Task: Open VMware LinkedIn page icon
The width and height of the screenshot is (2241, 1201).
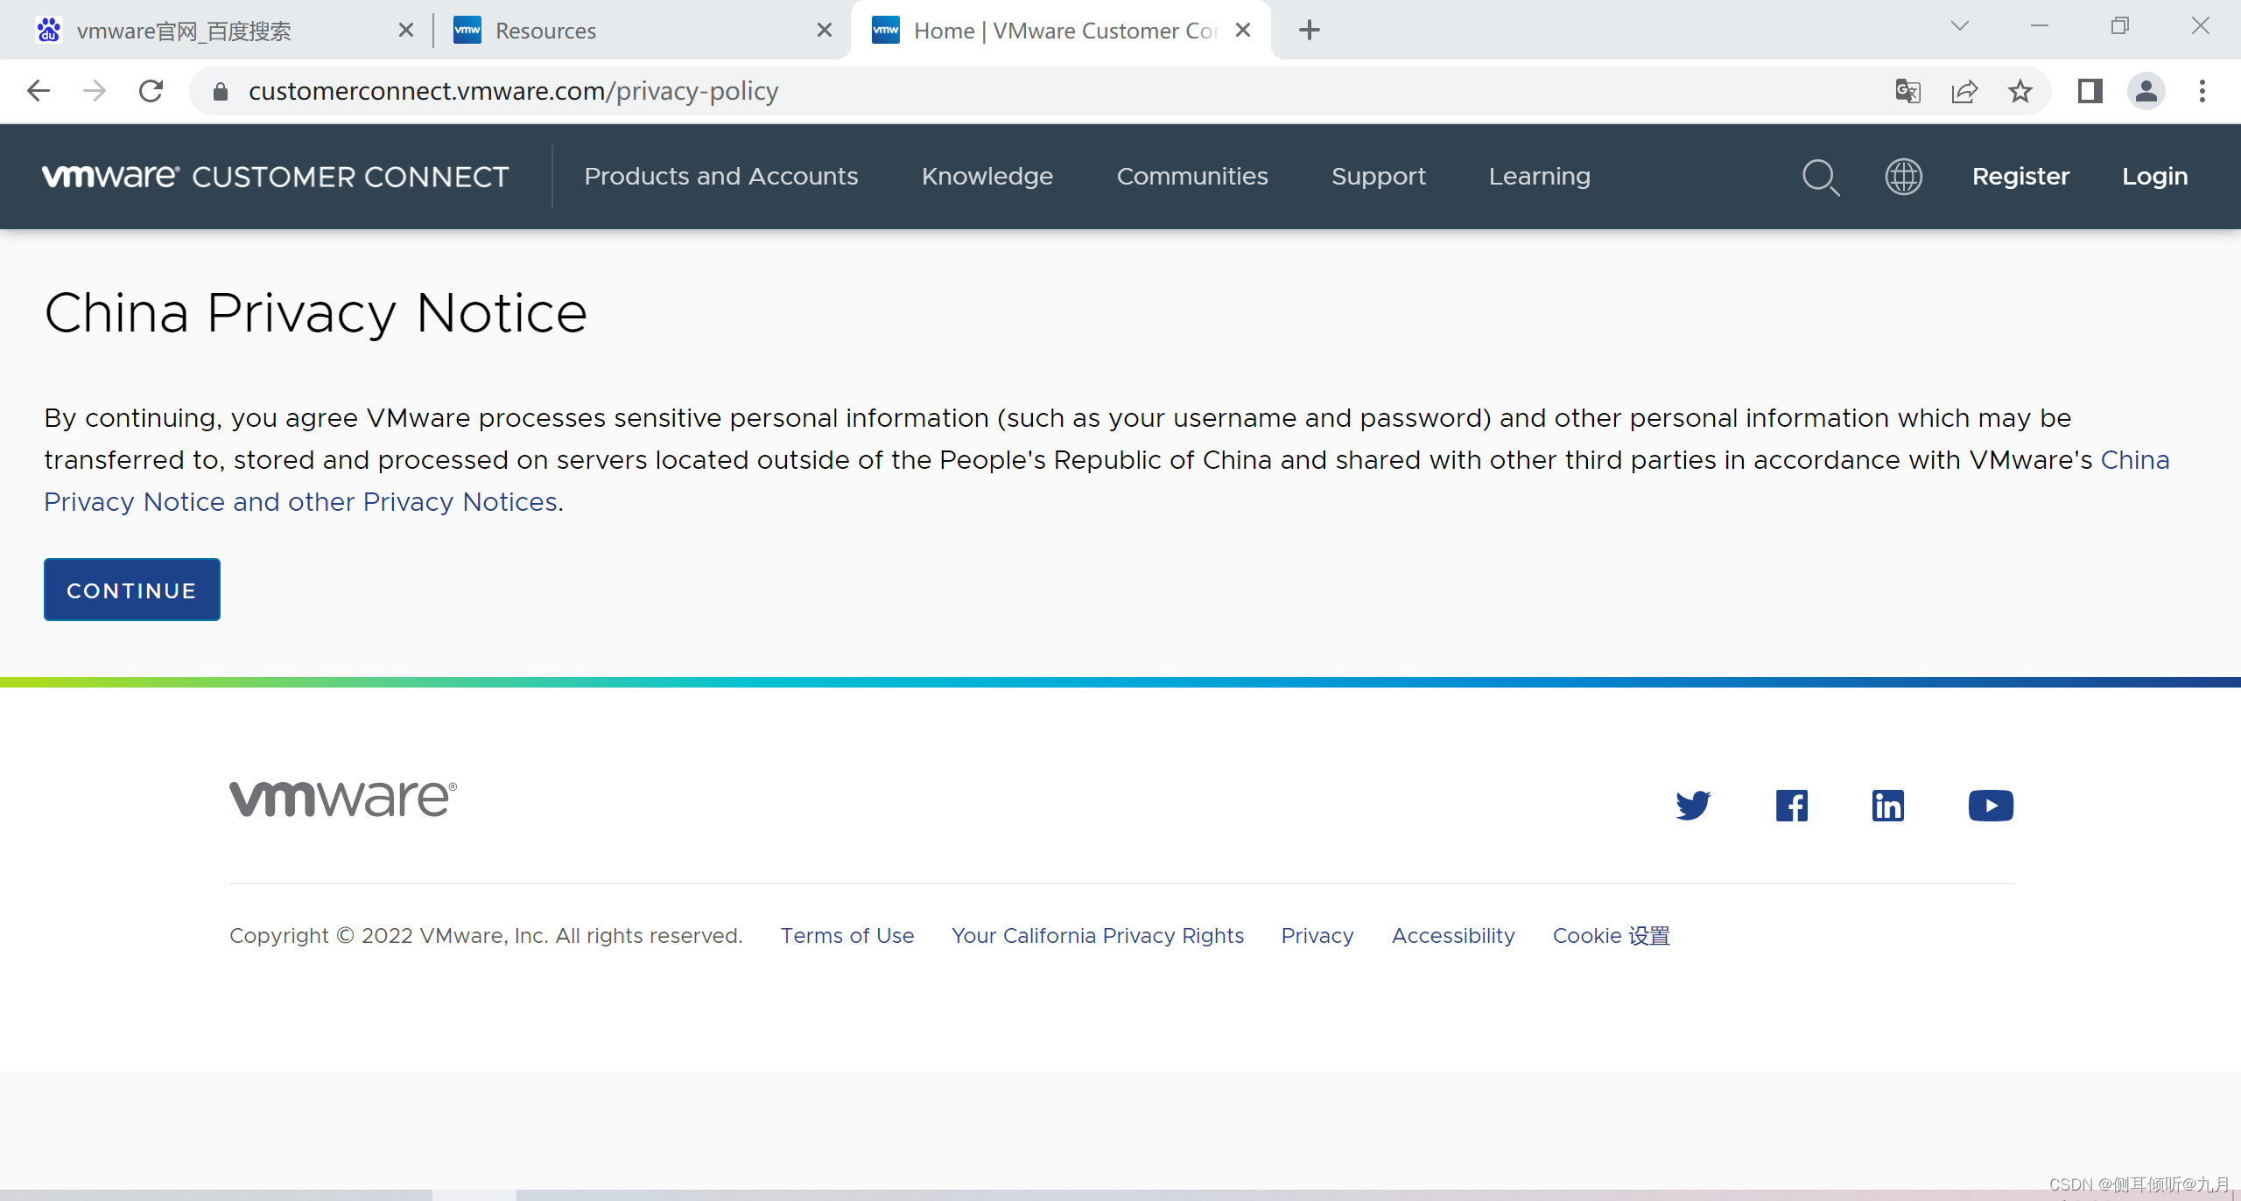Action: pos(1887,805)
